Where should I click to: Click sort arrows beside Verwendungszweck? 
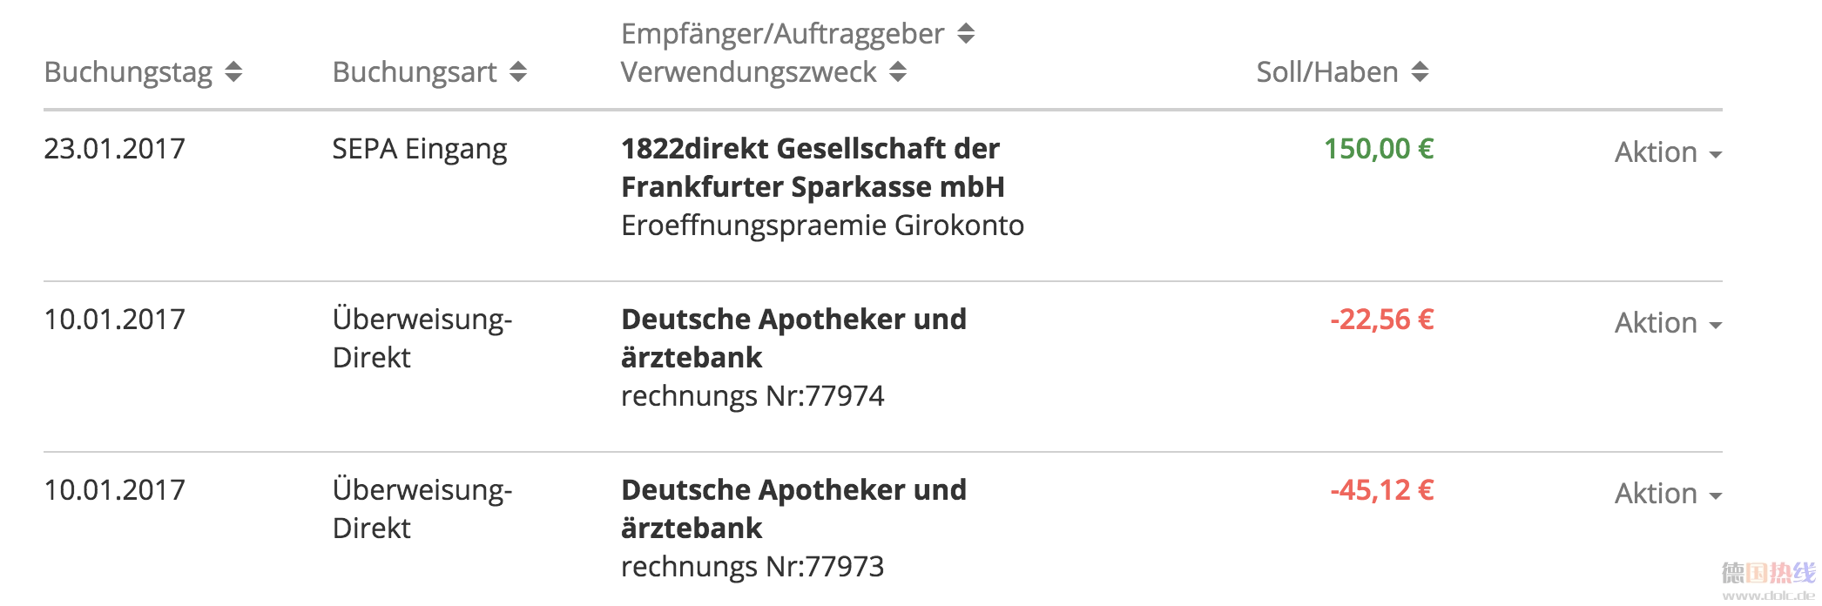[898, 72]
